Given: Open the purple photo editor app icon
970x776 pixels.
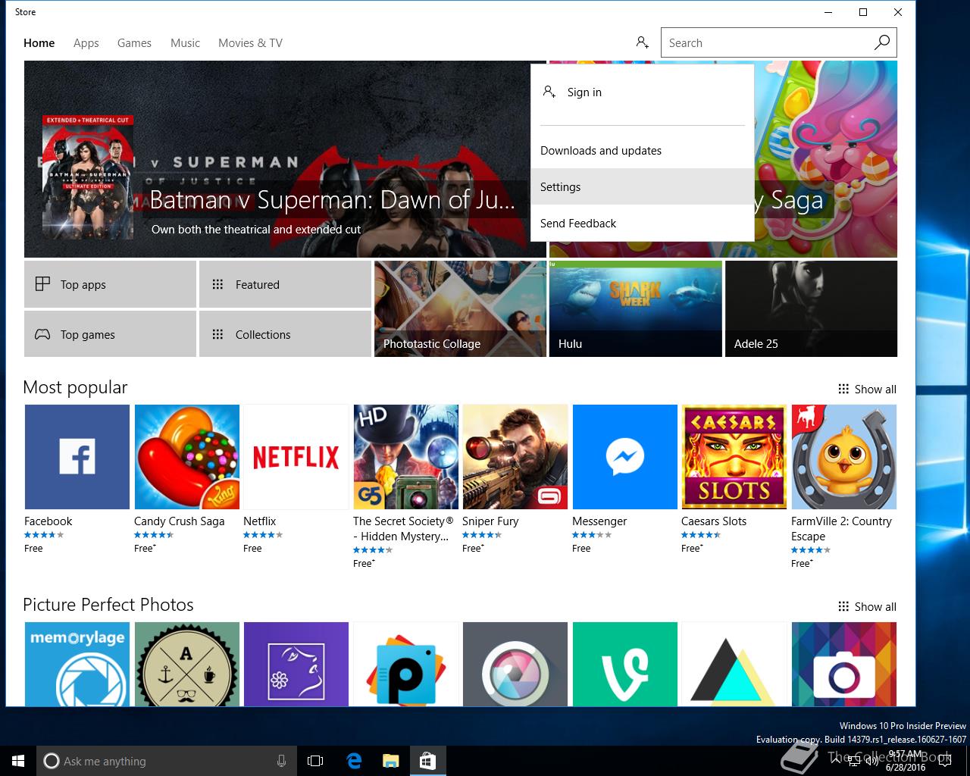Looking at the screenshot, I should pos(296,664).
